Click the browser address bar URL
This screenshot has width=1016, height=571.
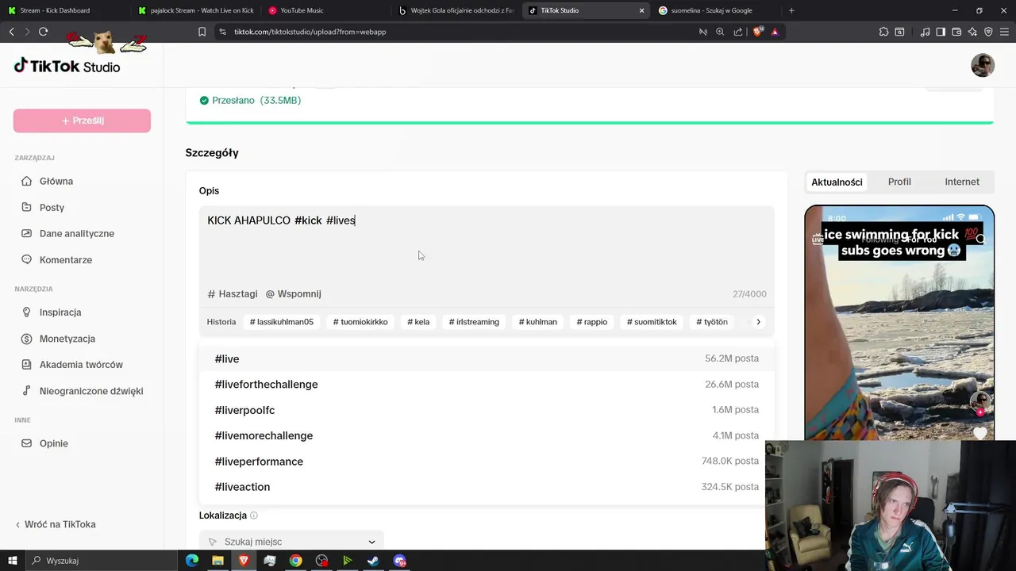[x=310, y=32]
